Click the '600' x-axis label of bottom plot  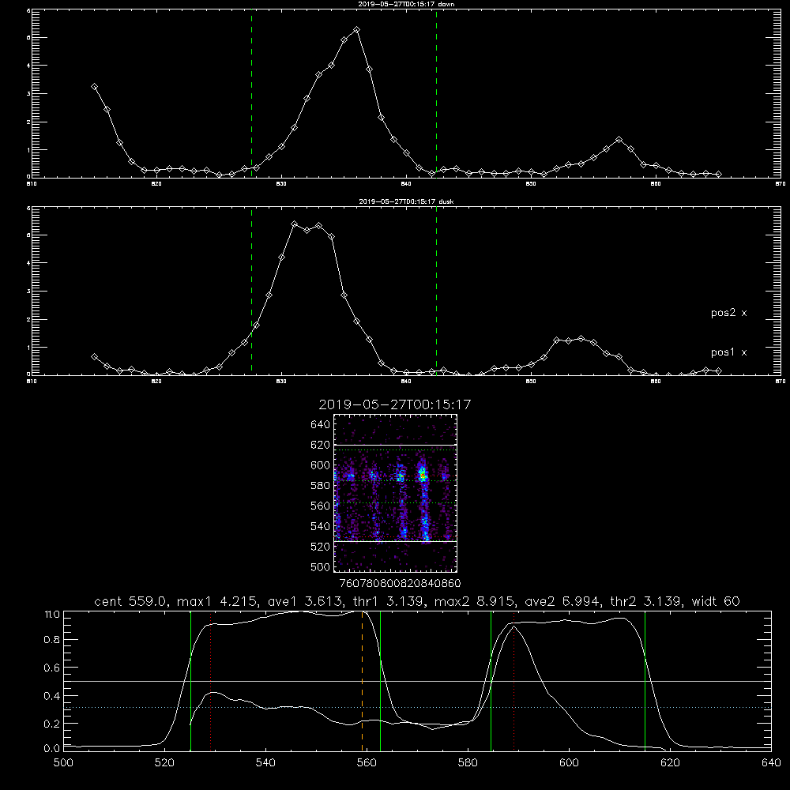(x=570, y=763)
